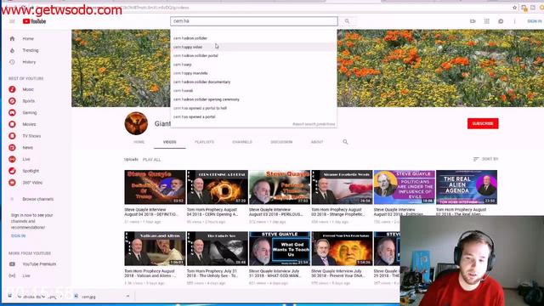Click into the YouTube search field

tap(254, 21)
